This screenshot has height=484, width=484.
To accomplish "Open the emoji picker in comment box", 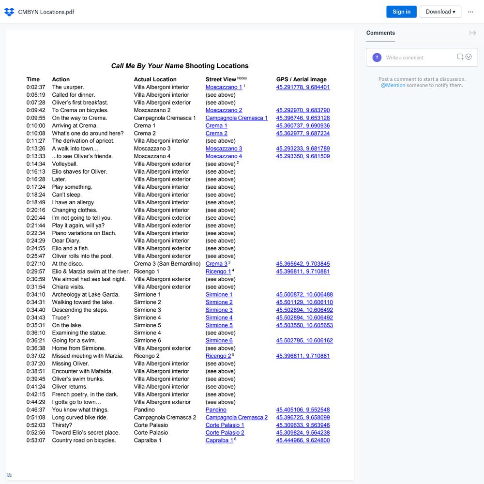I will point(468,57).
